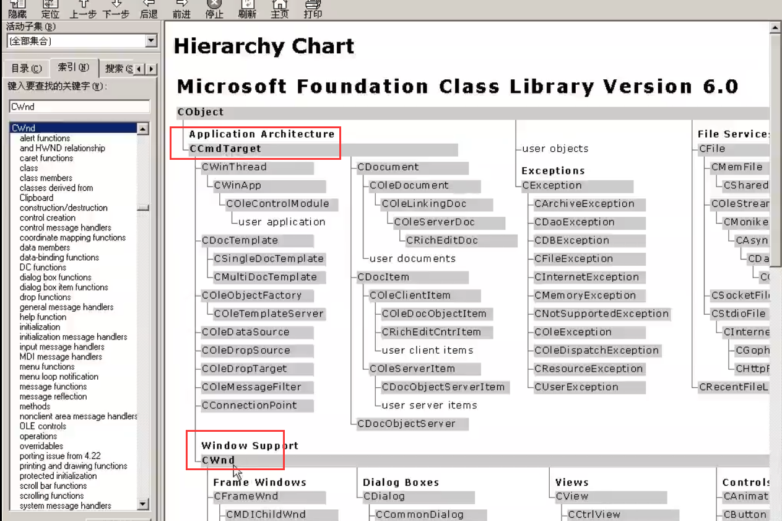Select 'menu loop notification' index entry
Screen dimensions: 782x521
tap(59, 376)
